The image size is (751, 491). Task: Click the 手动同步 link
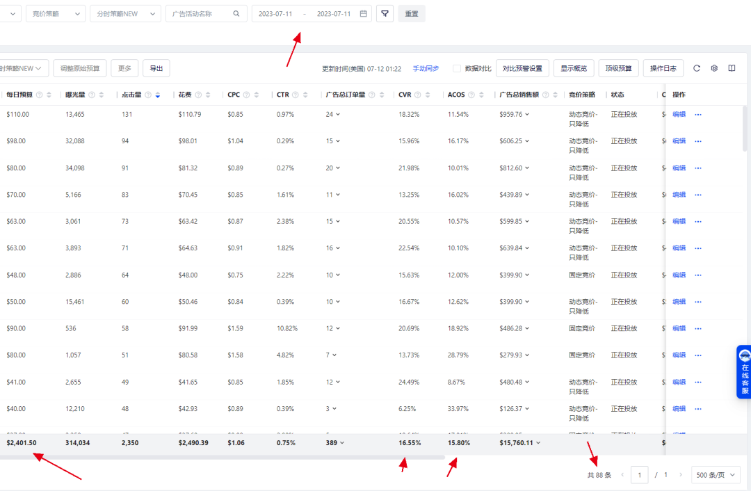426,68
